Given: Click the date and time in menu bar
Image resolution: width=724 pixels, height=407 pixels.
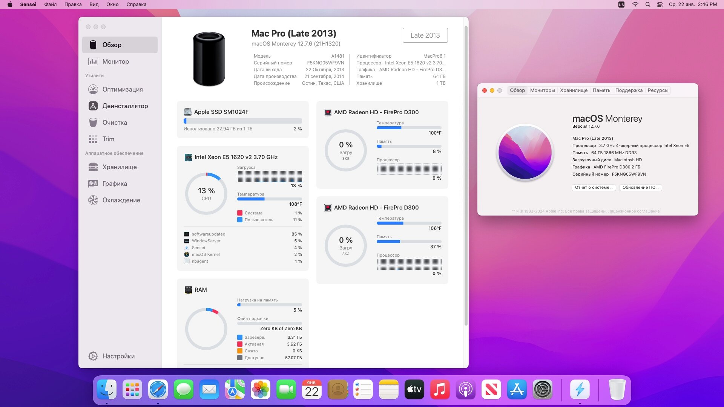Looking at the screenshot, I should point(693,5).
